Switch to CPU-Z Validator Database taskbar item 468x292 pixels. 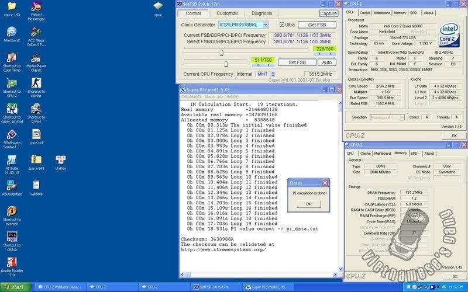[x=60, y=287]
